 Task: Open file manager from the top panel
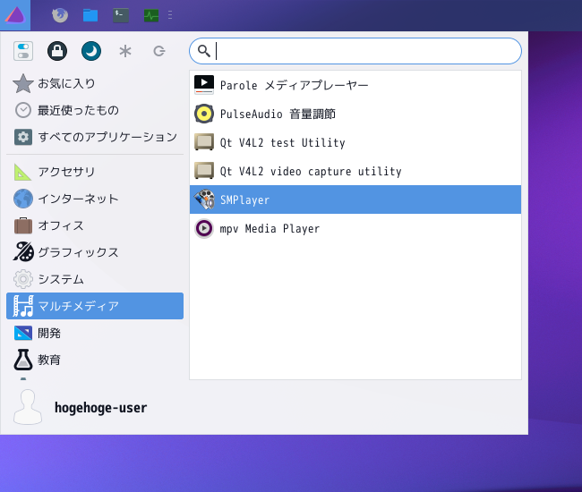[x=90, y=15]
